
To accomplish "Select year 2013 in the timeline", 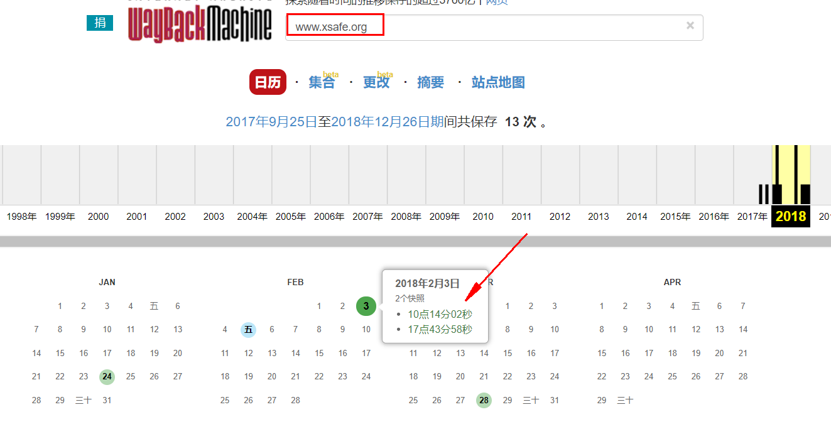I will click(599, 217).
